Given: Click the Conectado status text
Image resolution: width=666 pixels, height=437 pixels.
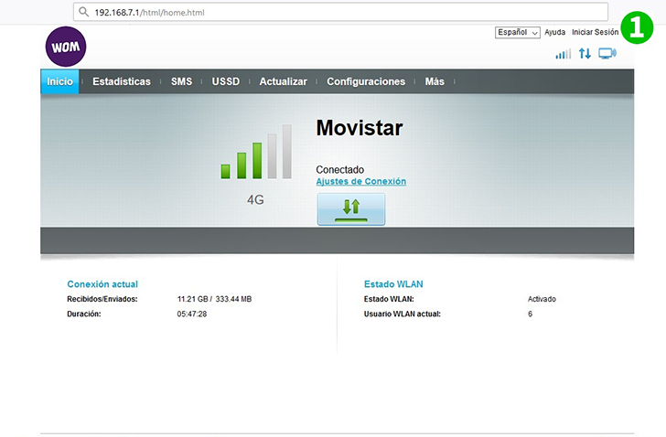Looking at the screenshot, I should pyautogui.click(x=339, y=170).
